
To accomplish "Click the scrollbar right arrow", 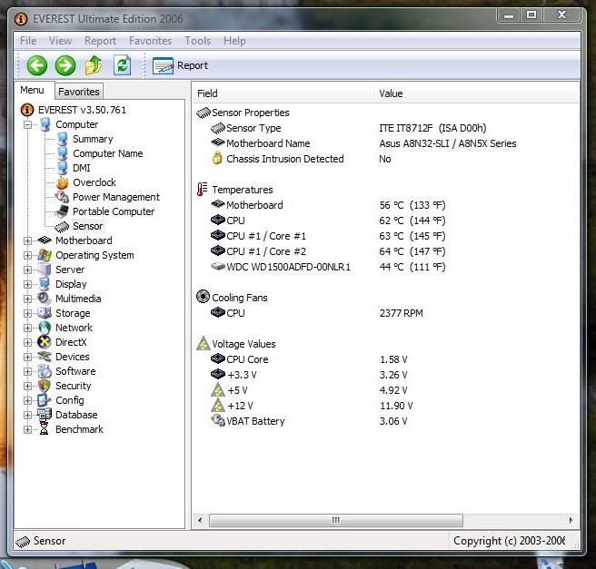I will (x=571, y=520).
